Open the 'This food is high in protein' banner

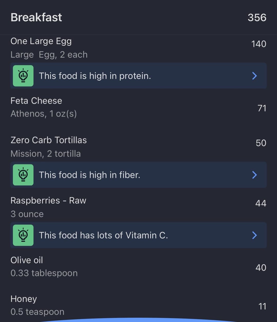(138, 76)
